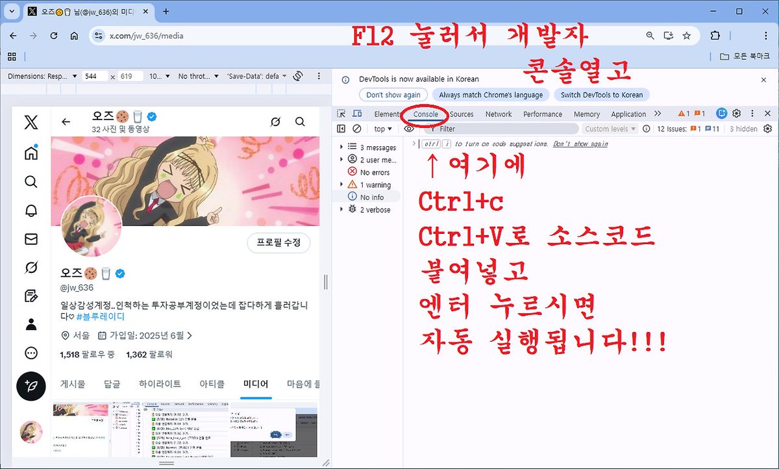This screenshot has height=469, width=779.
Task: Switch to the Network tab
Action: click(x=499, y=114)
